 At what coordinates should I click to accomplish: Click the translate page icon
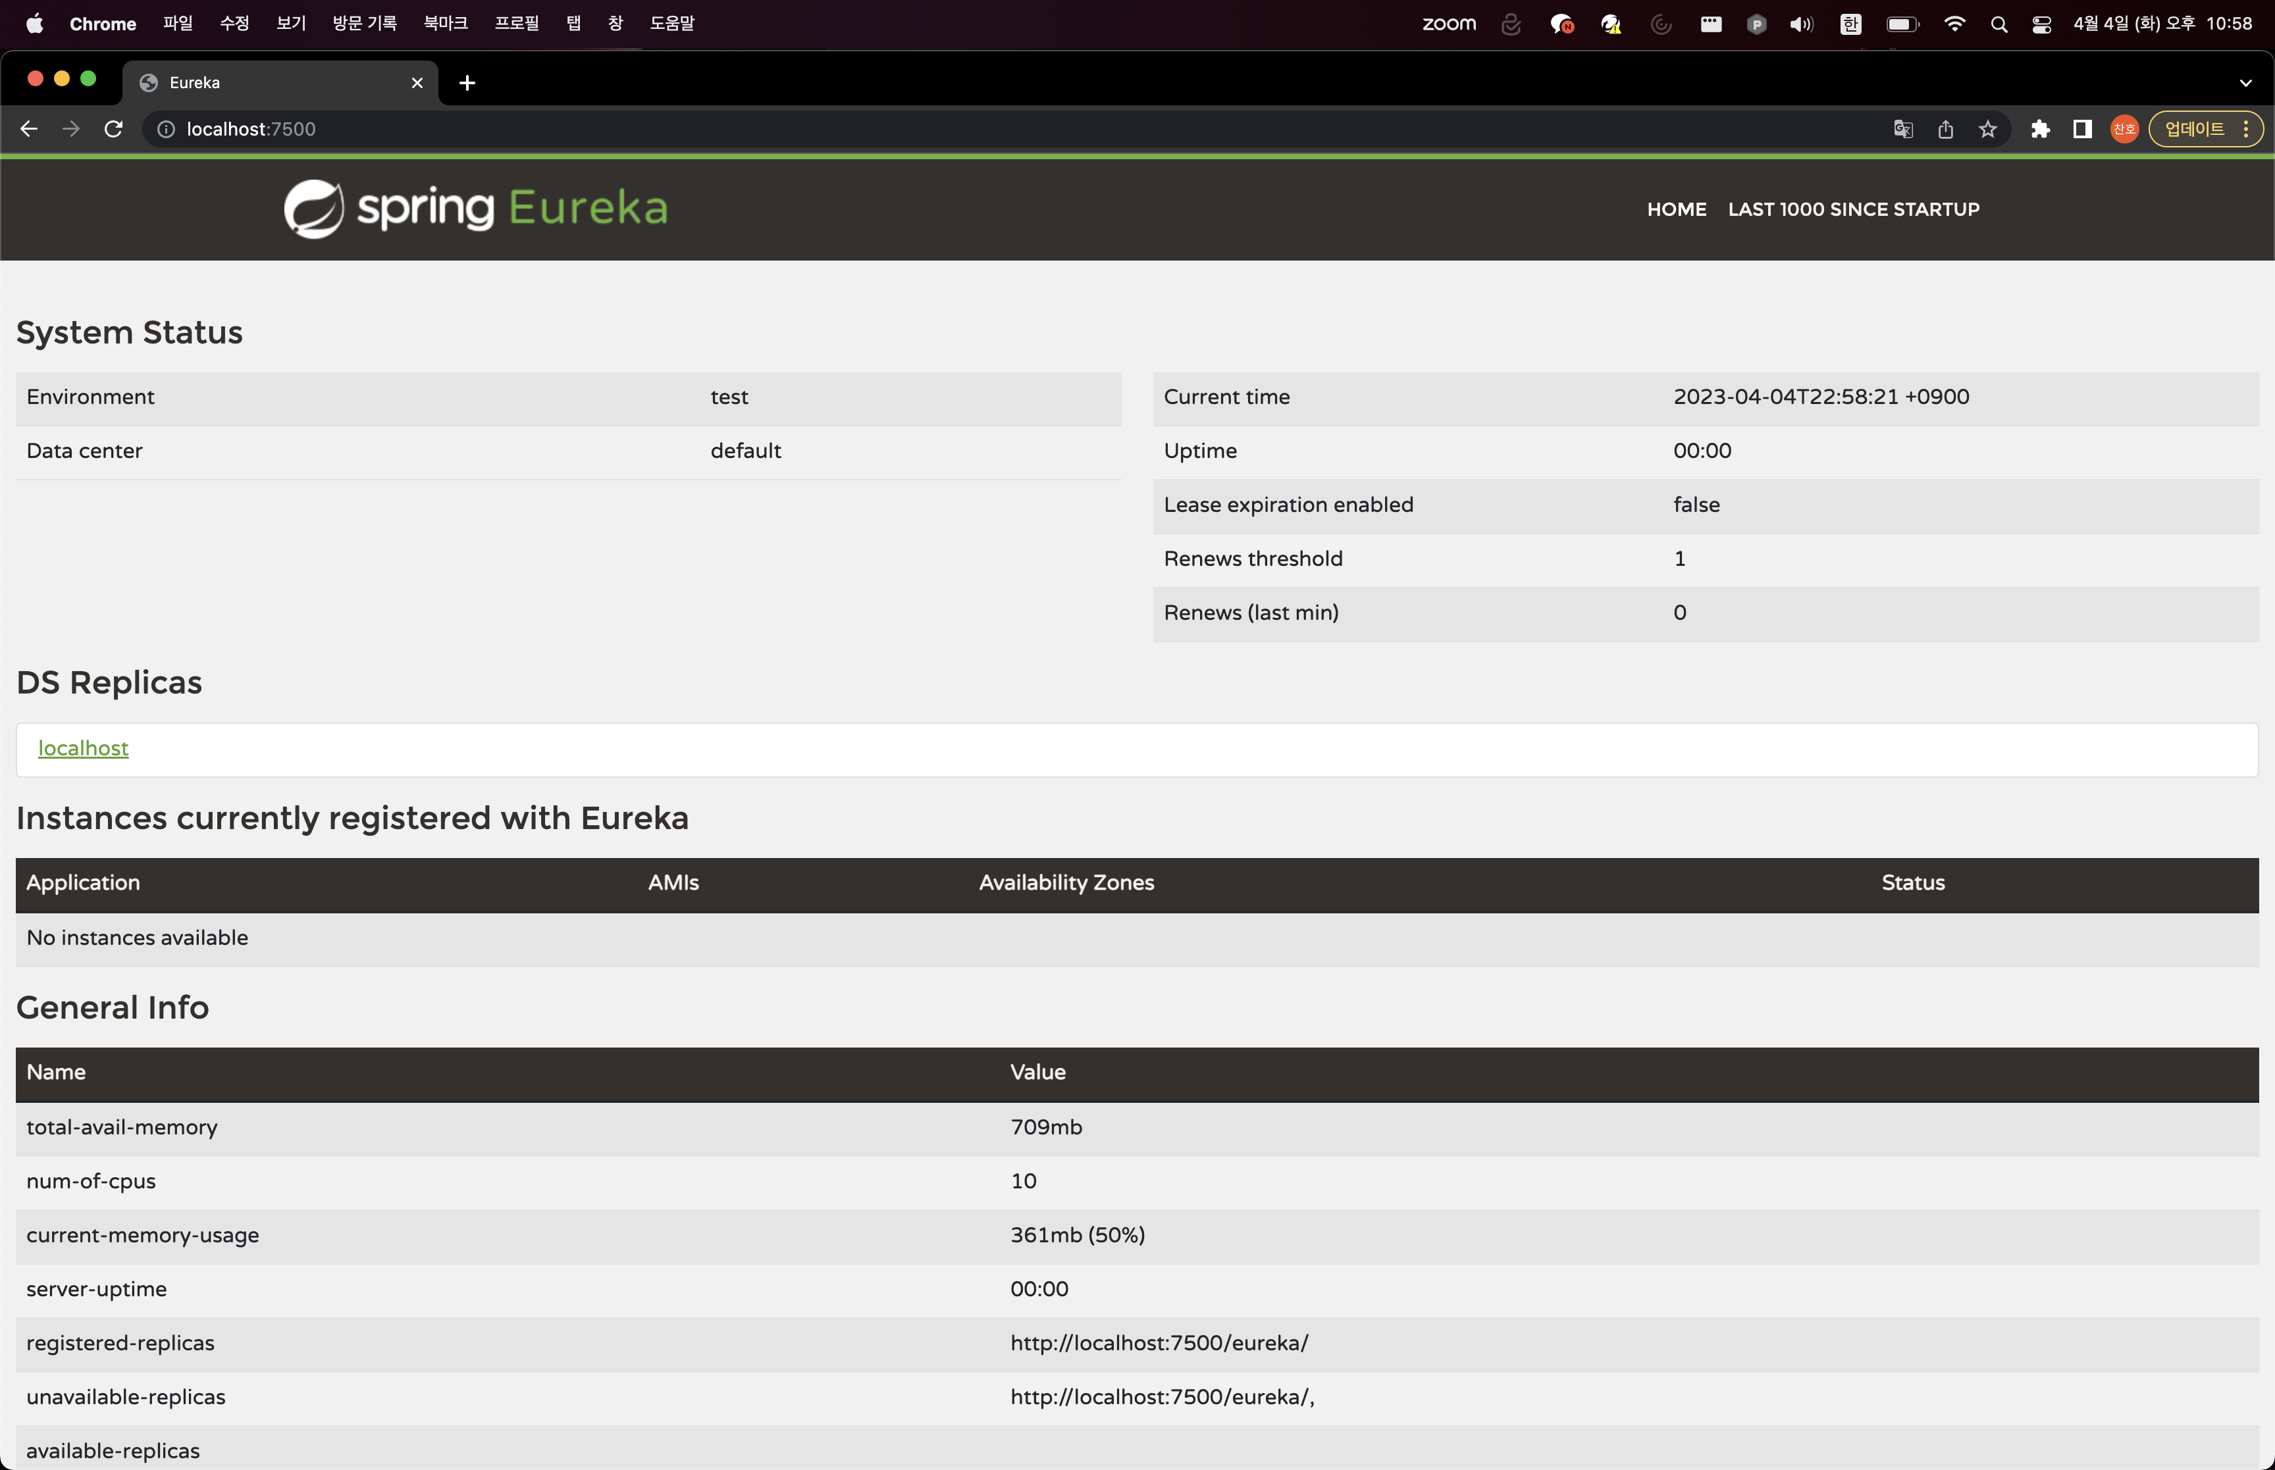(x=1902, y=129)
